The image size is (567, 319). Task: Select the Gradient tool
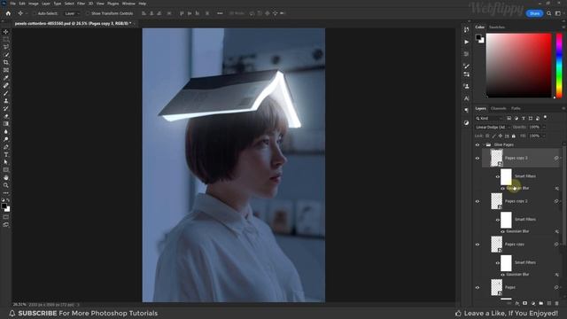click(x=6, y=124)
